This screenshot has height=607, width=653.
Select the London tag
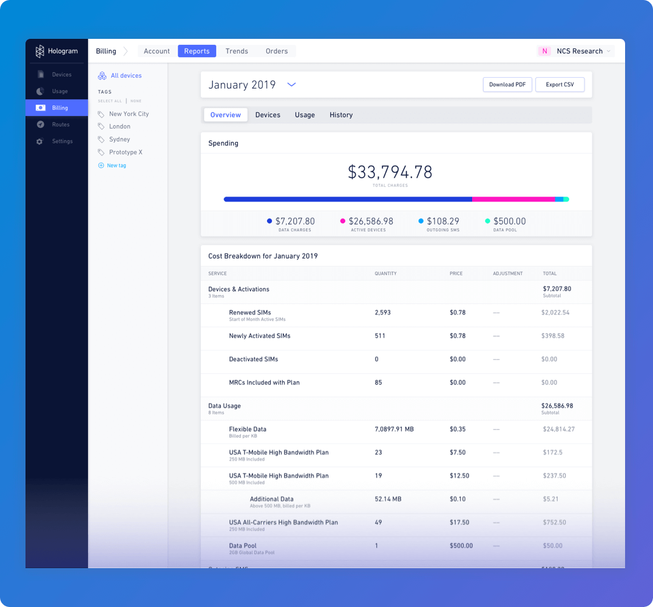click(x=120, y=126)
